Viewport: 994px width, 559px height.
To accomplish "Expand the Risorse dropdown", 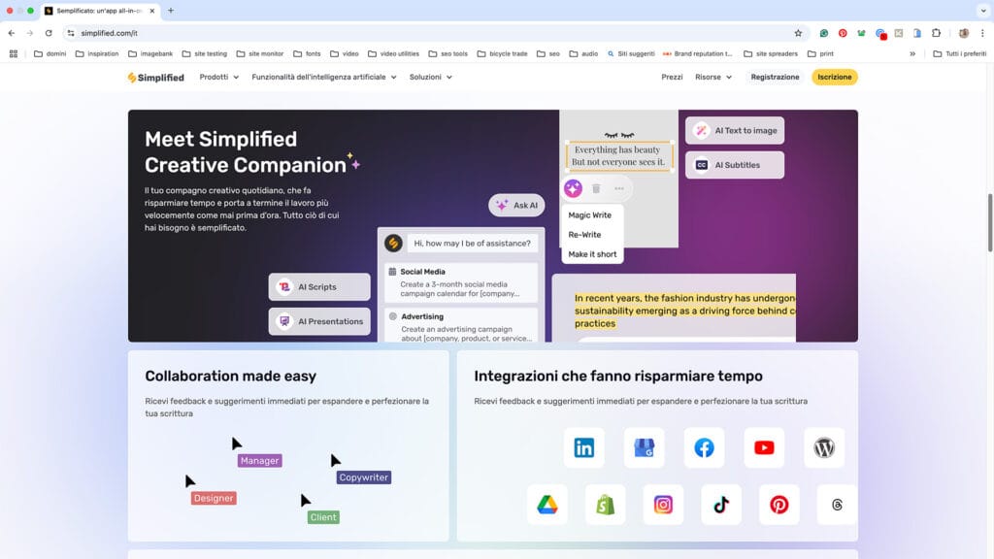I will 713,78.
